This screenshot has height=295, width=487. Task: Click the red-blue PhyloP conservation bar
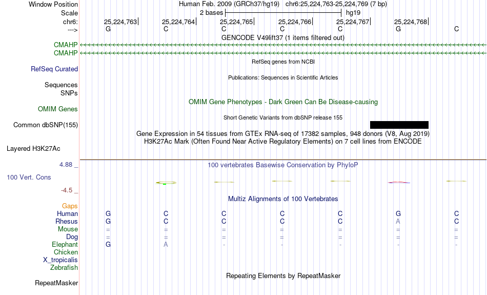pos(399,183)
